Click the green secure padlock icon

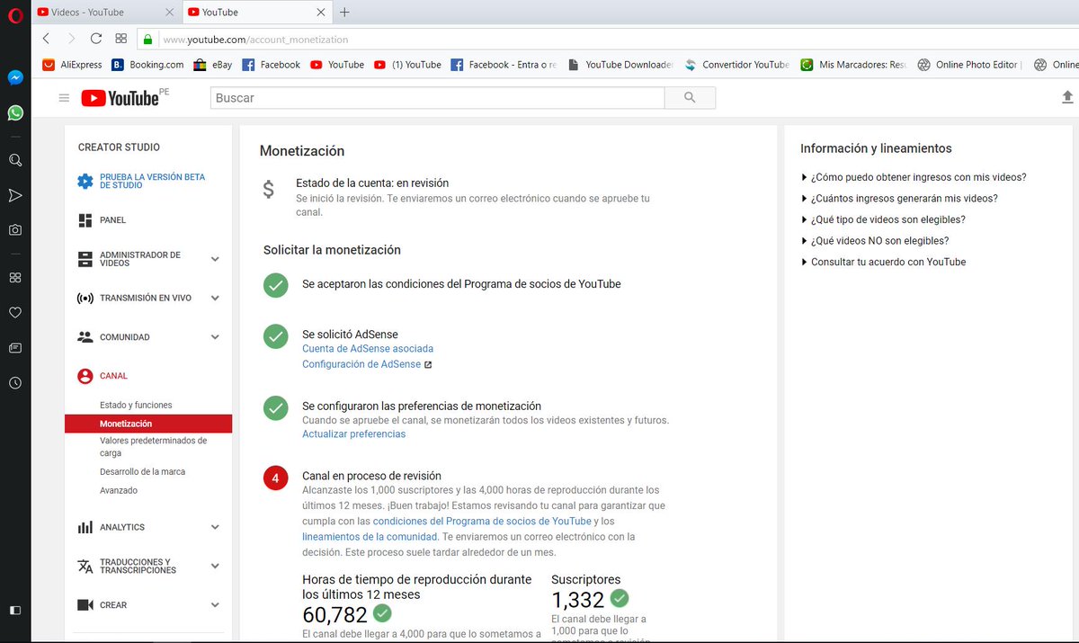pos(147,40)
